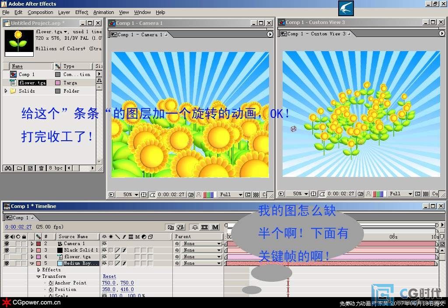Screen dimensions: 448x308
Task: Enable the frame blending timeline button
Action: (205, 227)
